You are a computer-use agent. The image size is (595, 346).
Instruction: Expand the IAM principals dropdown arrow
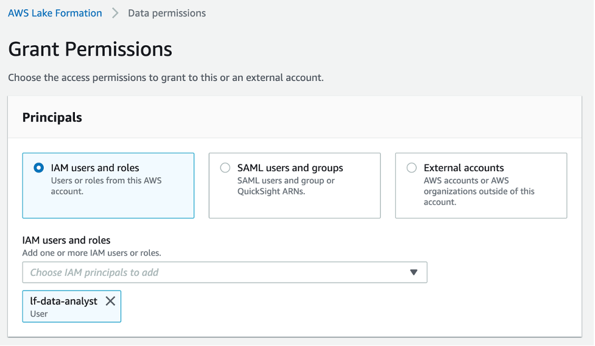[x=414, y=272]
